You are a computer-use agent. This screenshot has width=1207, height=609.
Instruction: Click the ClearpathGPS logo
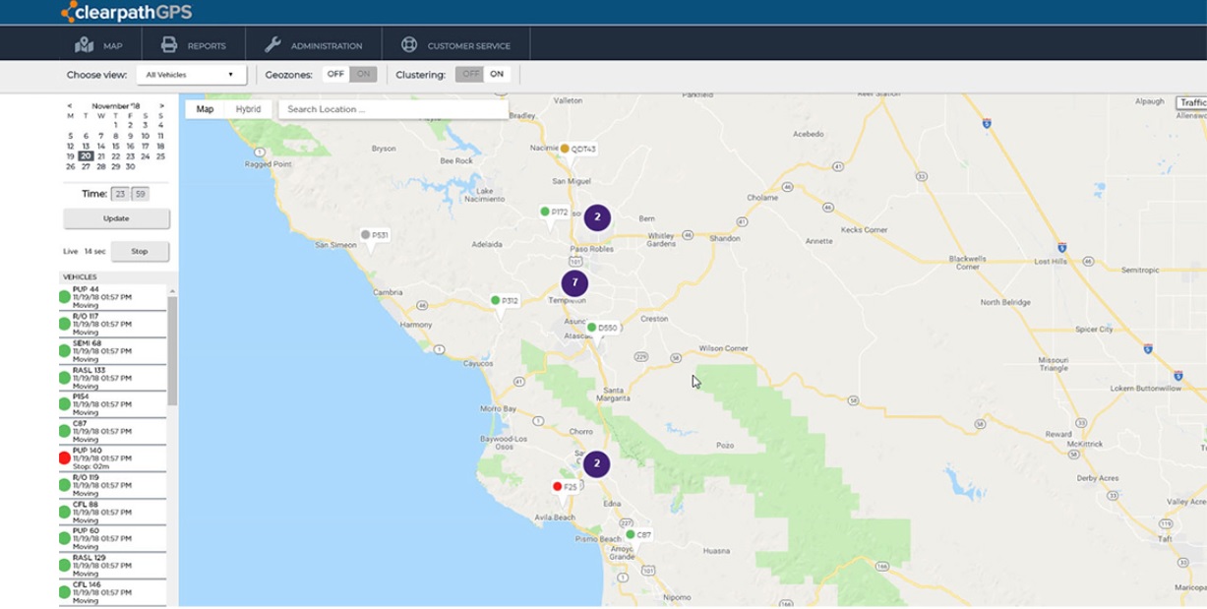click(126, 12)
